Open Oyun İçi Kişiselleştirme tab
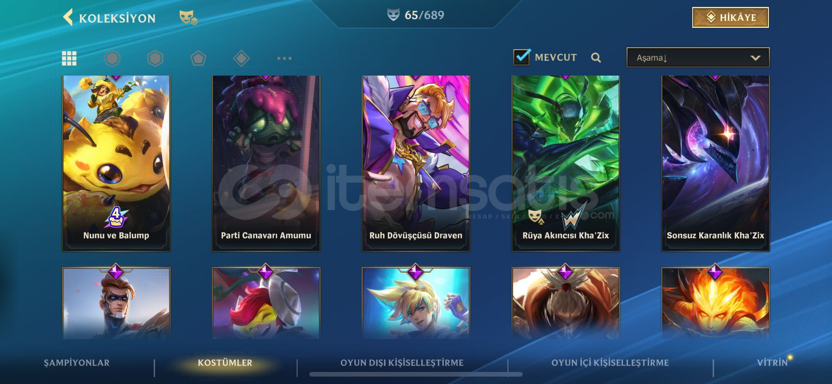Screen dimensions: 832x384 click(610, 363)
